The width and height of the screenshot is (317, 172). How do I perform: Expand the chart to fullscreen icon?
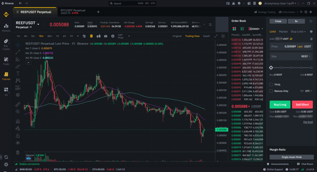pyautogui.click(x=216, y=36)
